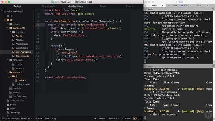This screenshot has height=121, width=215.
Task: Open testData.json from the tree
Action: (19, 96)
